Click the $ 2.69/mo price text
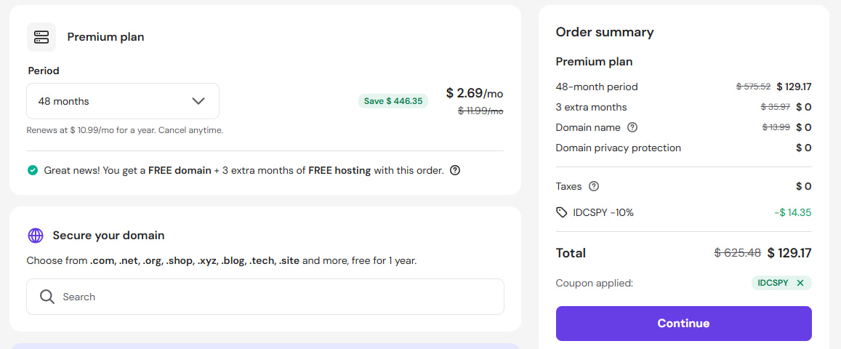 coord(475,93)
